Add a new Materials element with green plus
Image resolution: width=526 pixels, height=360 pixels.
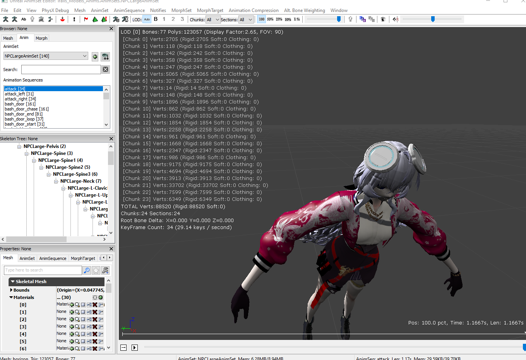point(101,297)
